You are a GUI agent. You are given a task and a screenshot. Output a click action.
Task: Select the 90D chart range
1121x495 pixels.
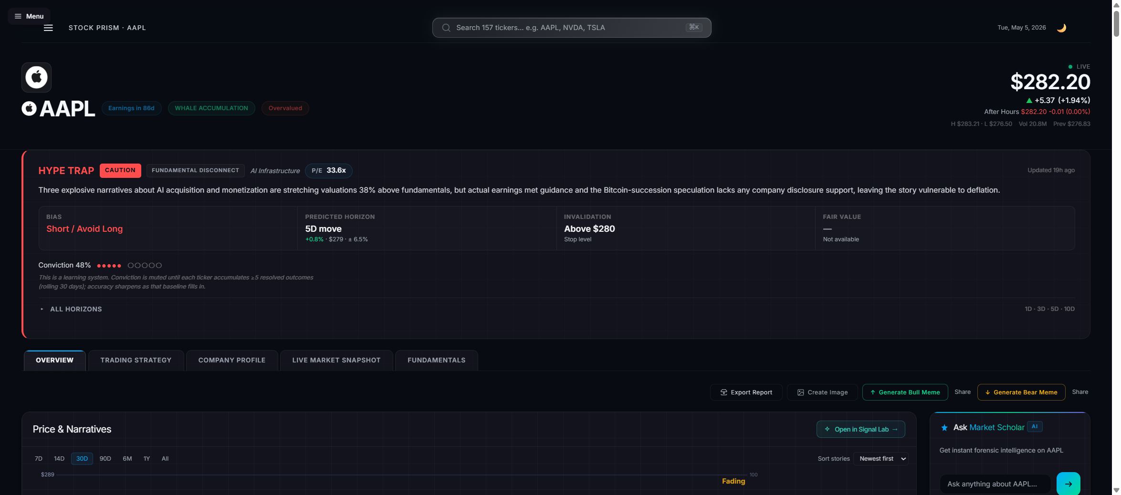click(x=105, y=459)
